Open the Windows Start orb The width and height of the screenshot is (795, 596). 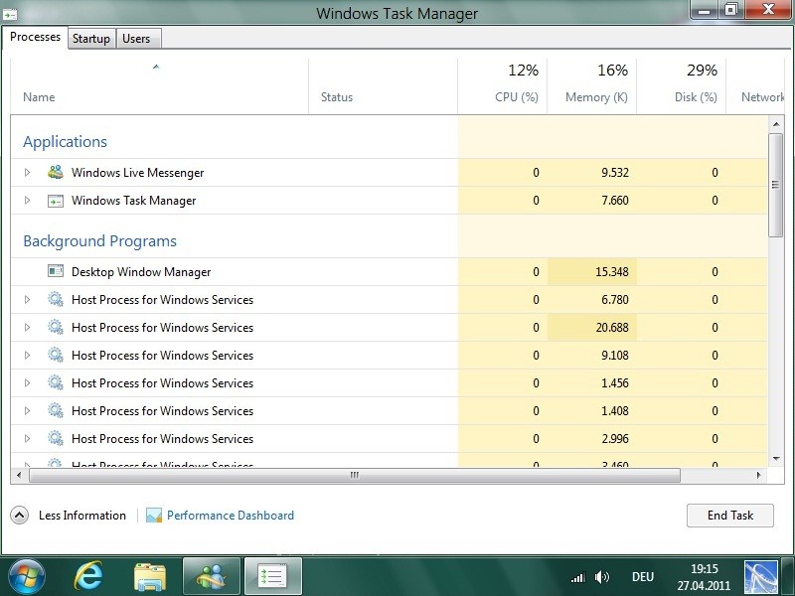coord(27,576)
